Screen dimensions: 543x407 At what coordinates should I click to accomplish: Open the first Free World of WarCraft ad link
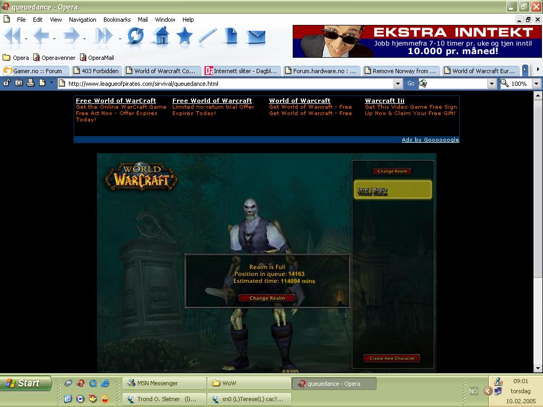click(116, 101)
